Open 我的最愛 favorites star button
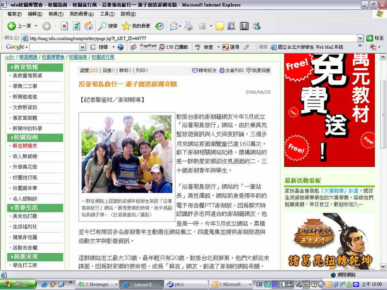Image resolution: width=387 pixels, height=290 pixels. coord(135,26)
